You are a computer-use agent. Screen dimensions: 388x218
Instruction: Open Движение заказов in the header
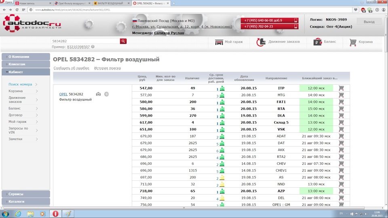click(279, 42)
